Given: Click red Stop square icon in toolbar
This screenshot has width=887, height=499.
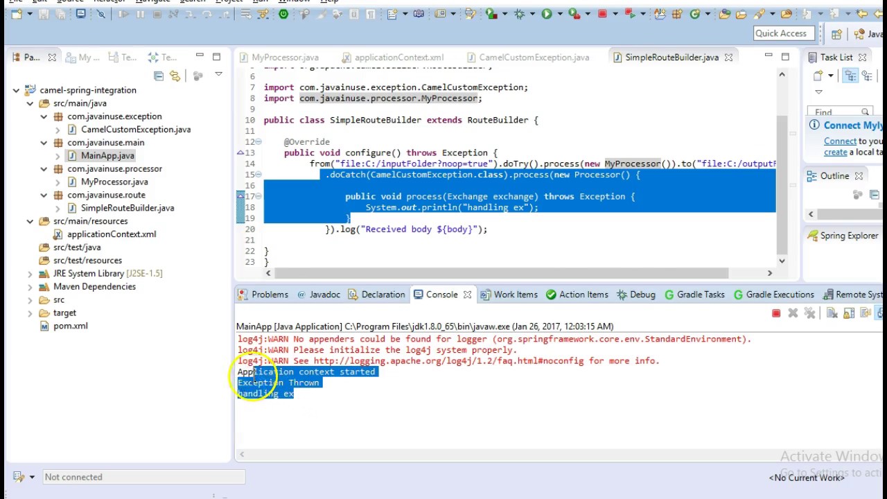Looking at the screenshot, I should click(x=602, y=14).
